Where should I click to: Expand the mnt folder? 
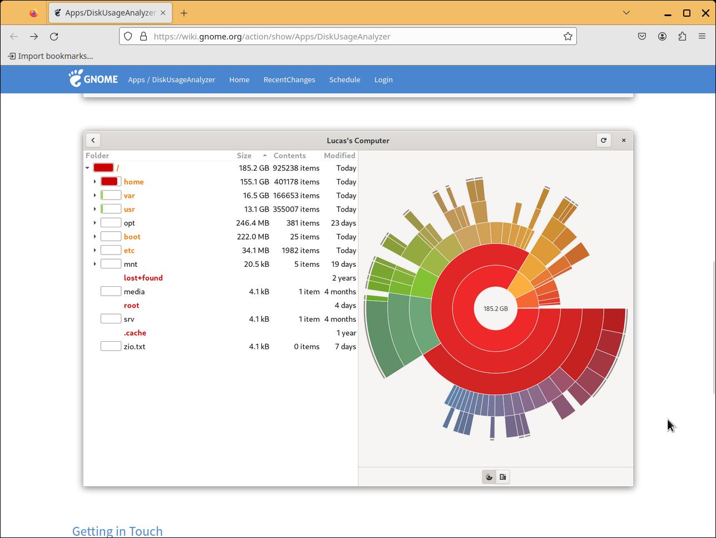[95, 264]
